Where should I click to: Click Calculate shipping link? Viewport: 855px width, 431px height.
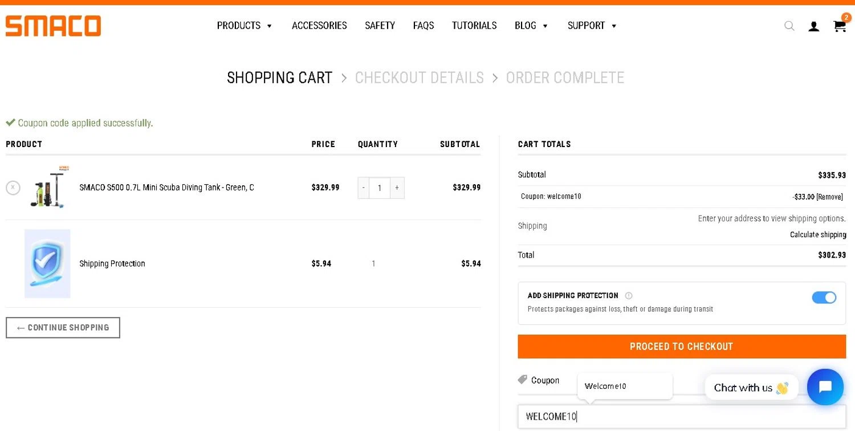tap(818, 235)
